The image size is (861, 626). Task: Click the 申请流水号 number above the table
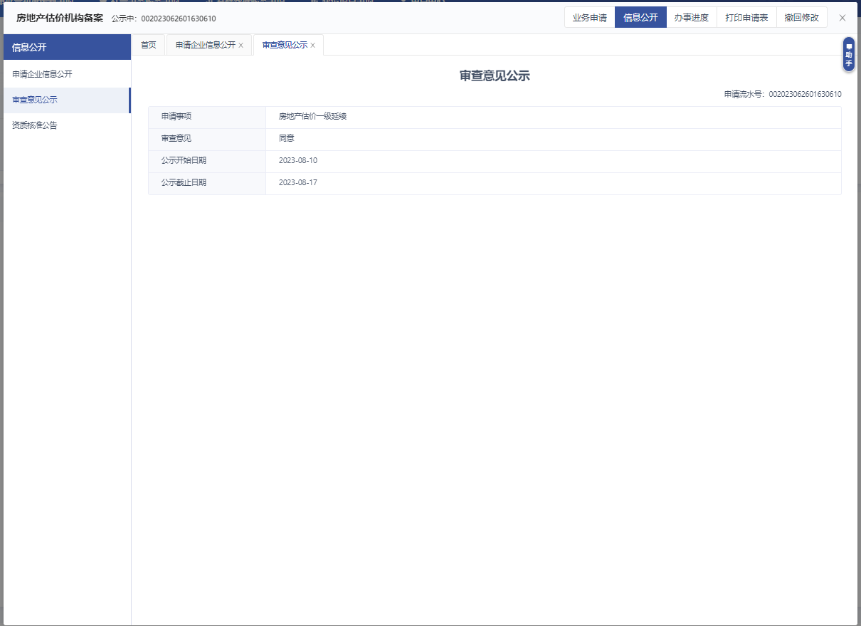pyautogui.click(x=805, y=94)
